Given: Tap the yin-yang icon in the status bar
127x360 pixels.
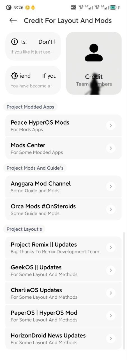Looking at the screenshot, I should 9,8.
